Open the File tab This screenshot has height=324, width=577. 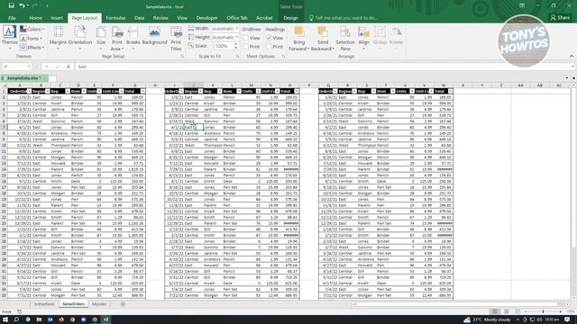(x=12, y=18)
